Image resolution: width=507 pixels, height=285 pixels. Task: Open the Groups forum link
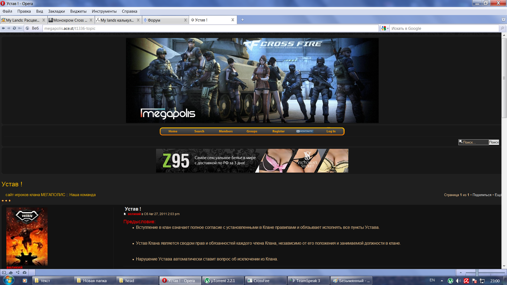click(252, 131)
